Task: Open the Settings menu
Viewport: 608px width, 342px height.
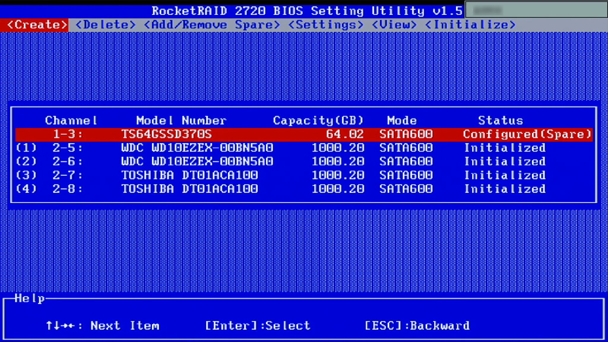Action: [326, 25]
